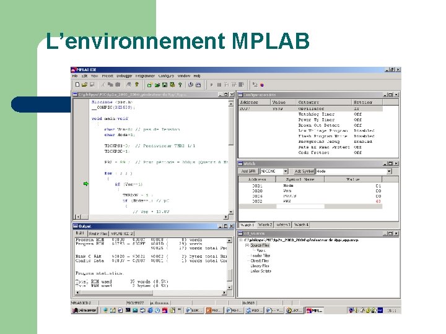Viewport: 446px width, 334px height.
Task: Click the Setting column header in Configuration Bits
Action: pyautogui.click(x=367, y=102)
